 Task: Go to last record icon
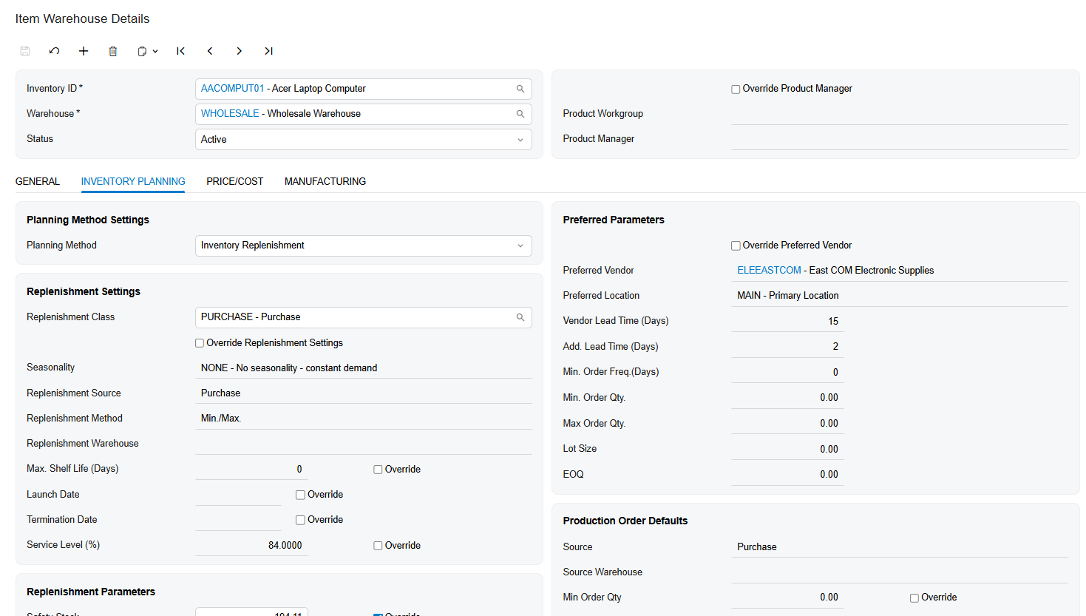point(268,51)
